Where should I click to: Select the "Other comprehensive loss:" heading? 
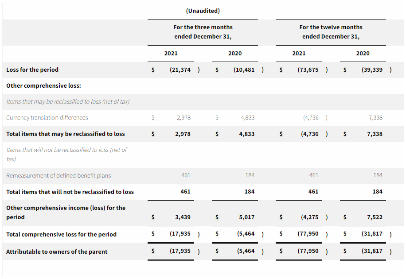[x=43, y=85]
